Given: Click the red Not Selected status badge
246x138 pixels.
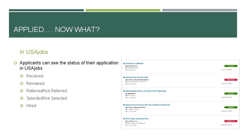Looking at the screenshot, I should (x=231, y=121).
